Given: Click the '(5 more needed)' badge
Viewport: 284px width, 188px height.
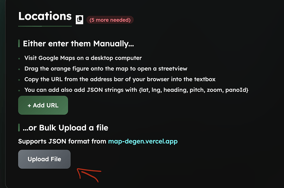Looking at the screenshot, I should [110, 20].
